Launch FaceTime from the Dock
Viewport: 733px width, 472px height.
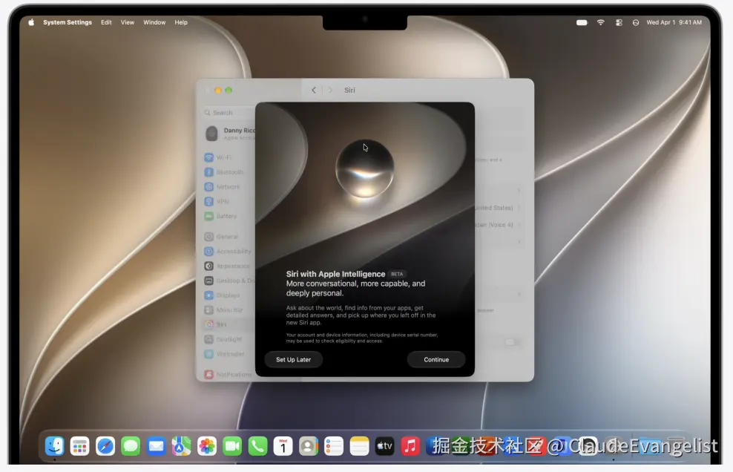pos(232,446)
